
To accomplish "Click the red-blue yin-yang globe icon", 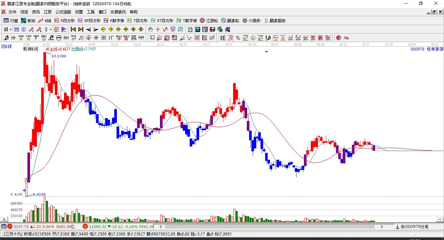I will pos(339,38).
